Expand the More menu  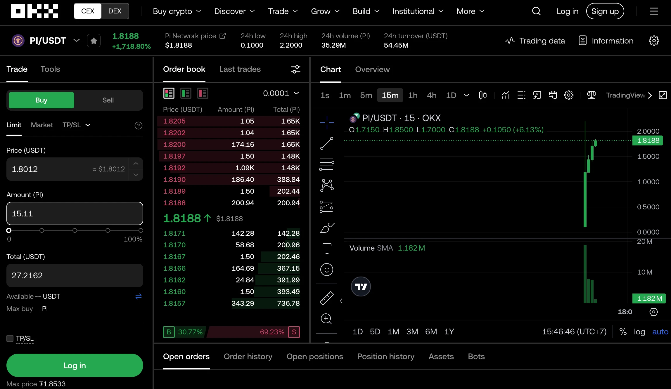pyautogui.click(x=471, y=11)
